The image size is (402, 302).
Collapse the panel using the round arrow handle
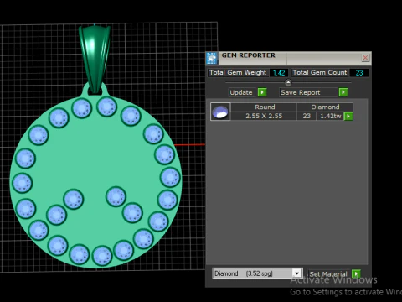pos(288,82)
